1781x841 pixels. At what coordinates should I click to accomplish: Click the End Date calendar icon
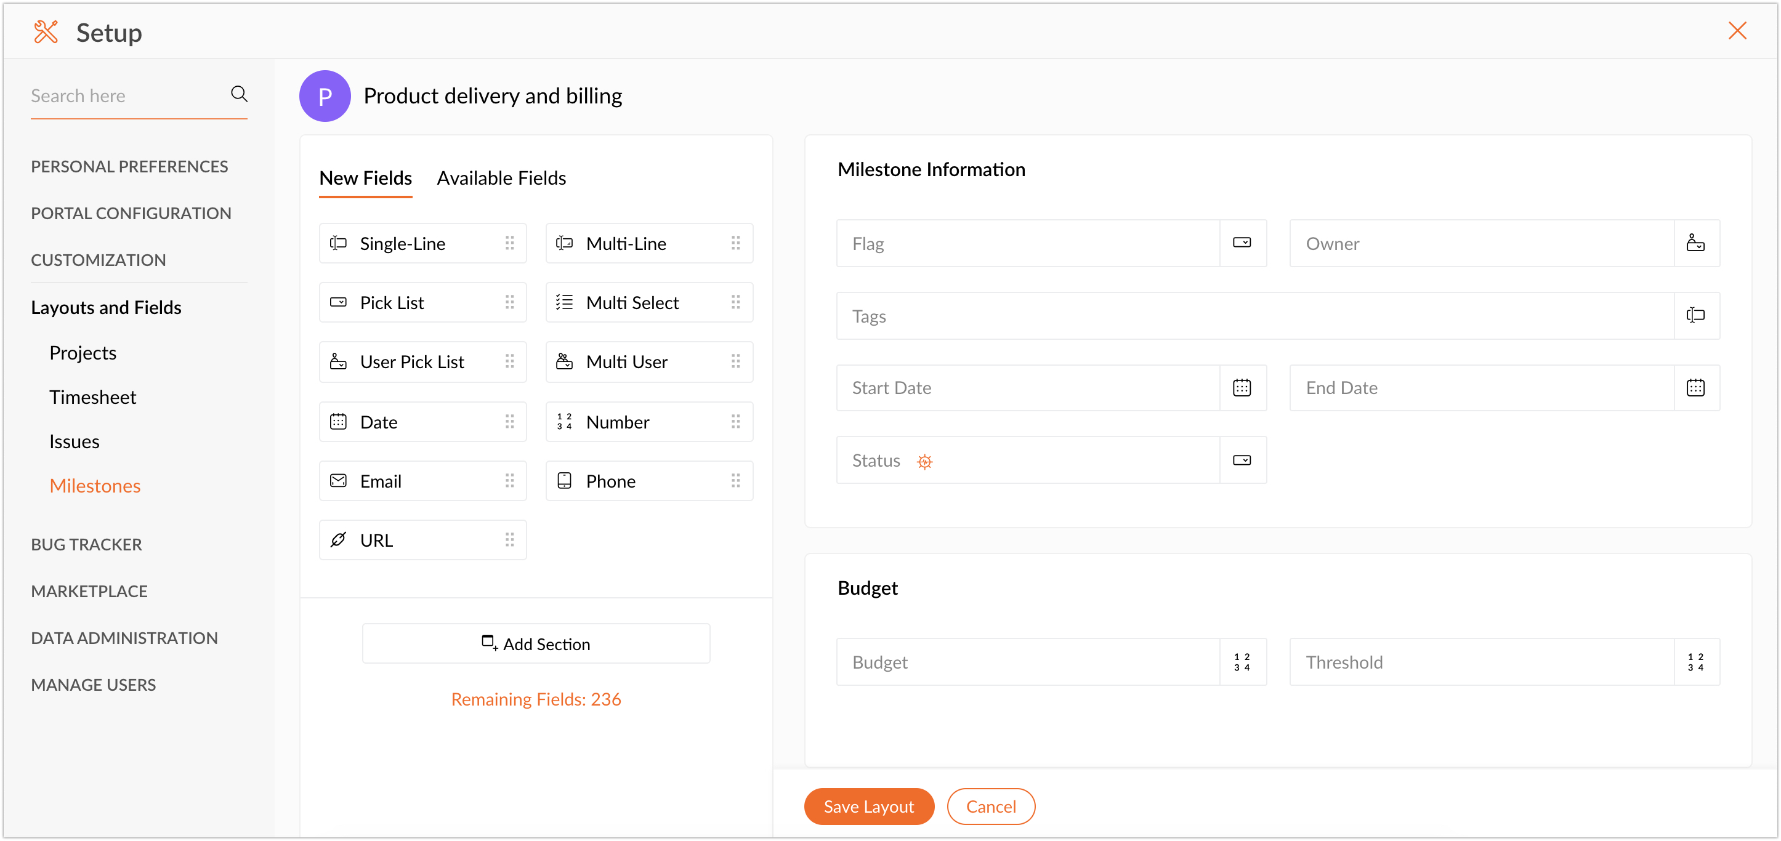[x=1695, y=388]
